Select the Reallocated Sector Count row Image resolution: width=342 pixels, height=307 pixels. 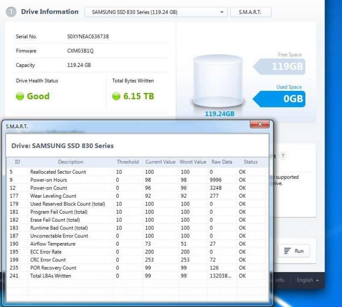137,172
